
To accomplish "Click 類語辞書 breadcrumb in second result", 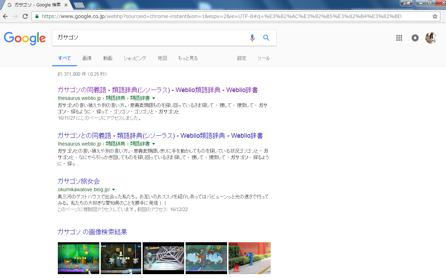I will (140, 144).
